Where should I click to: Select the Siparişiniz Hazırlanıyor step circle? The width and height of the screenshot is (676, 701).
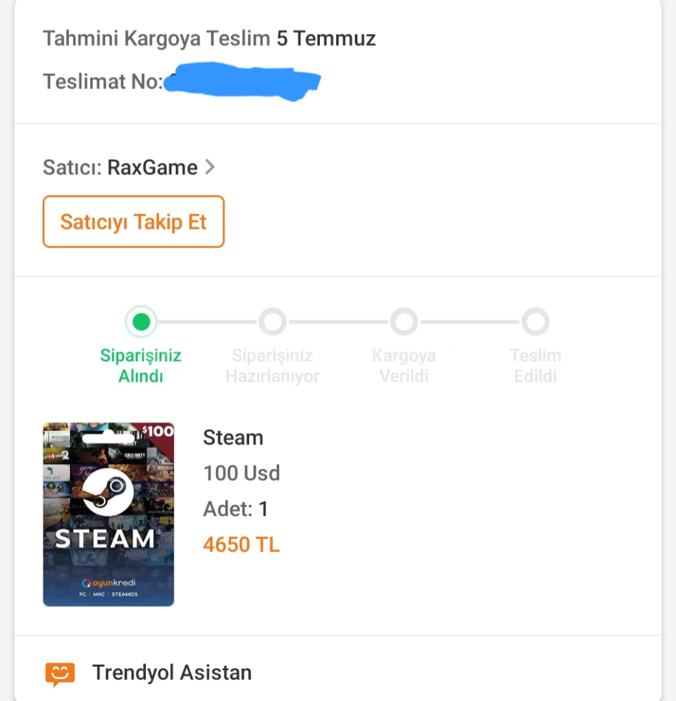[x=272, y=321]
